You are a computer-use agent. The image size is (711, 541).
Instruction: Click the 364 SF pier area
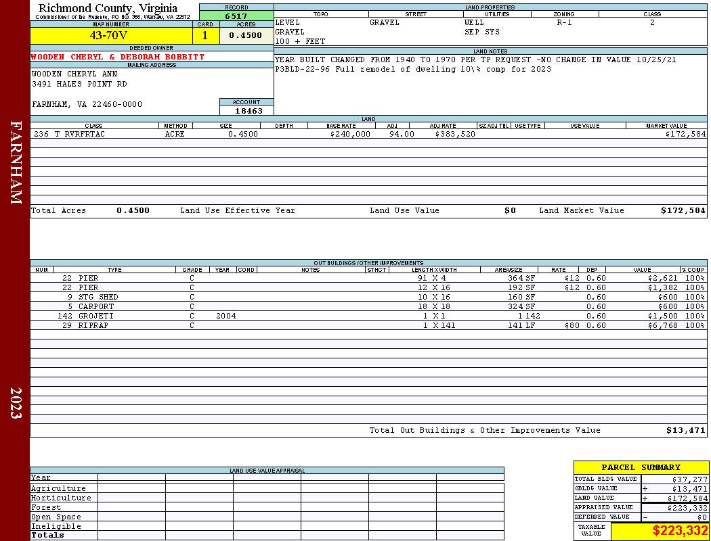(x=521, y=279)
